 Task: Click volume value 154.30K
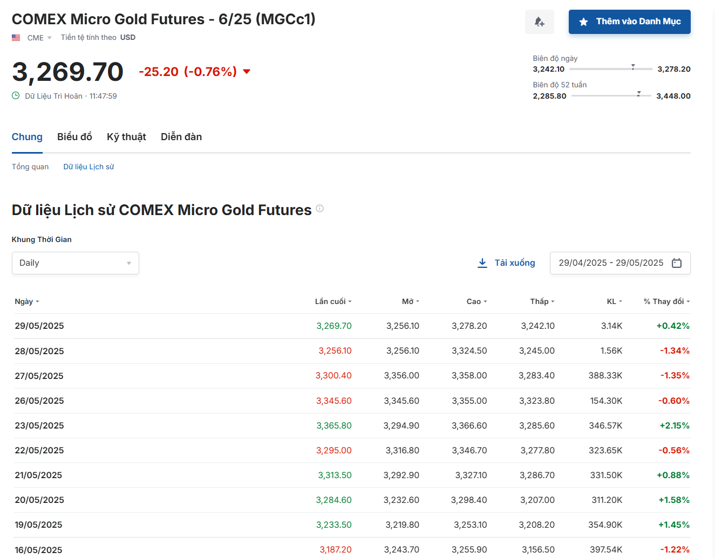[x=607, y=401]
